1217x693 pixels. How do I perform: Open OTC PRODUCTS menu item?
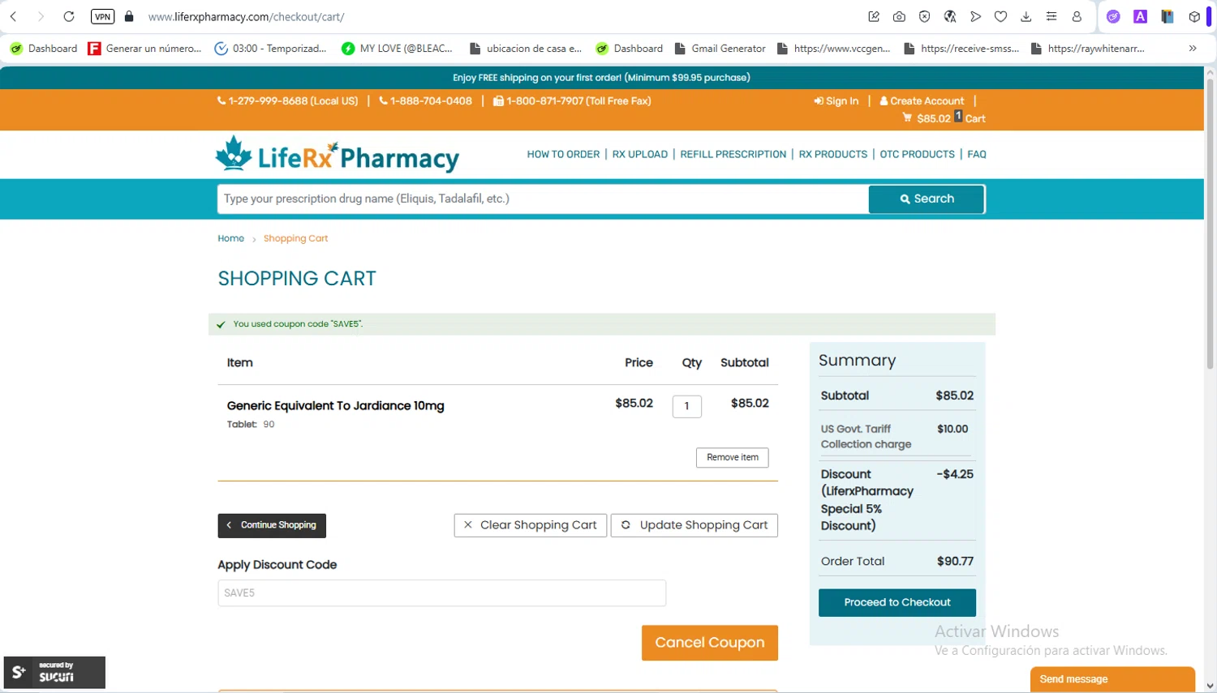(x=918, y=154)
